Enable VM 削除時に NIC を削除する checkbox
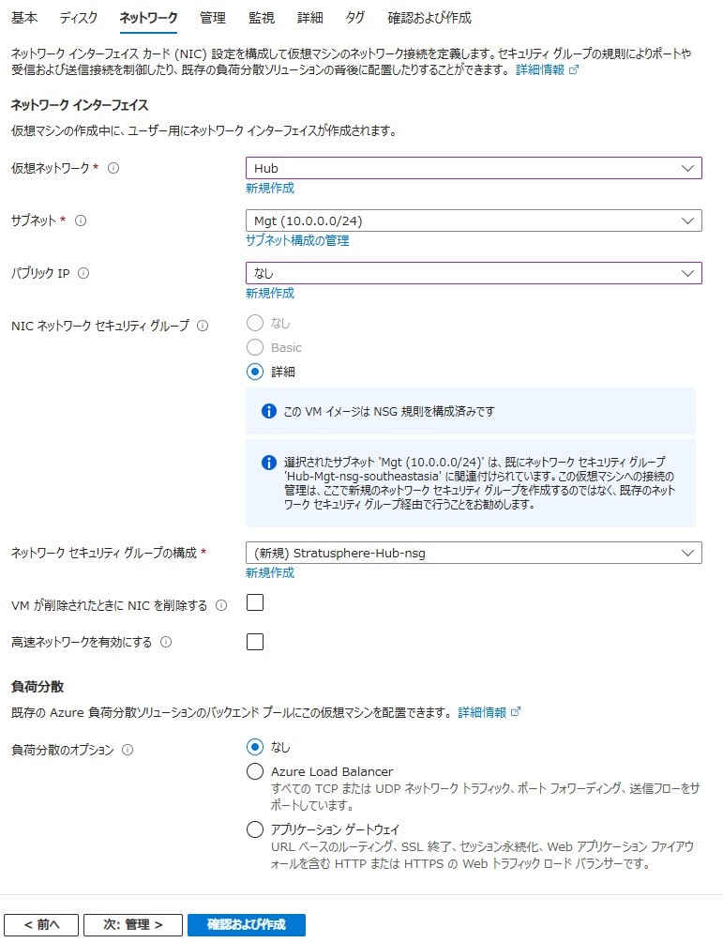Image resolution: width=723 pixels, height=943 pixels. 255,602
